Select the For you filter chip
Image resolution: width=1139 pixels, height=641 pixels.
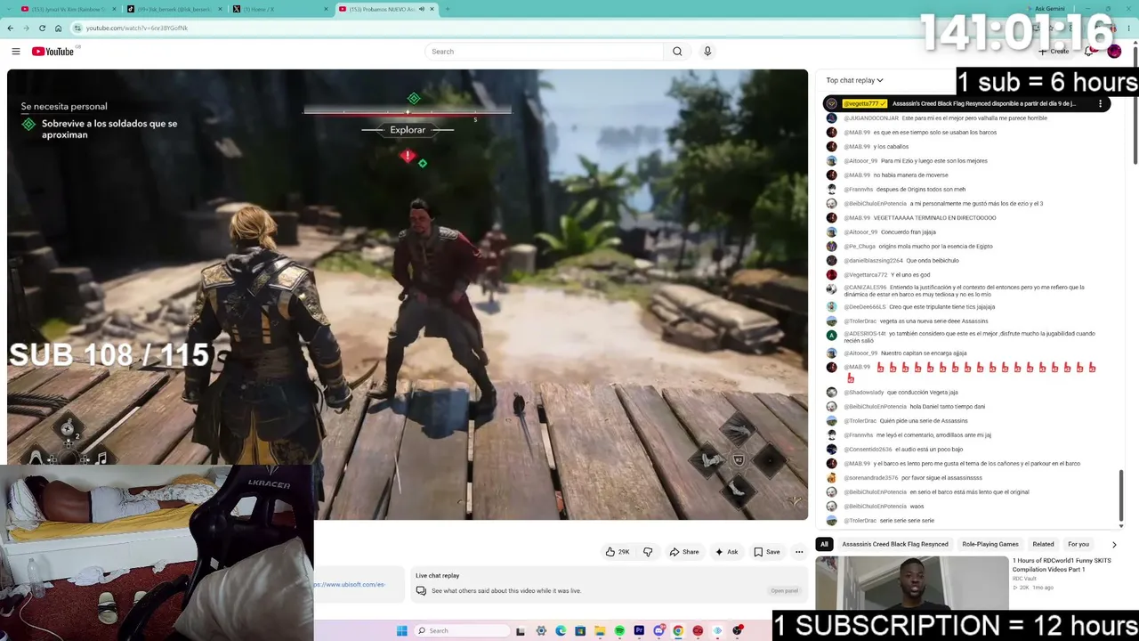pos(1078,544)
